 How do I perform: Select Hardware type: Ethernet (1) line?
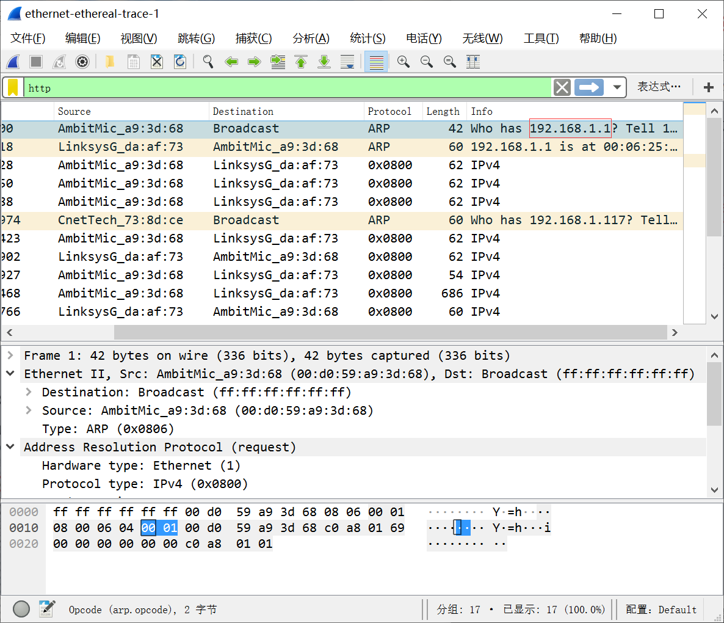pyautogui.click(x=141, y=465)
